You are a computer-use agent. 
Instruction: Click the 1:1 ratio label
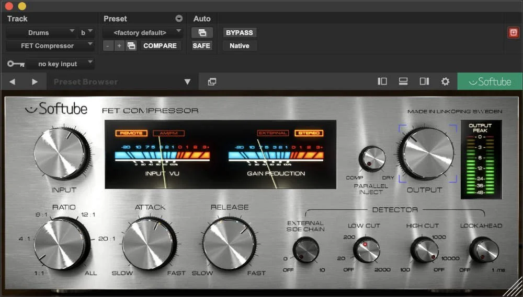coord(39,274)
